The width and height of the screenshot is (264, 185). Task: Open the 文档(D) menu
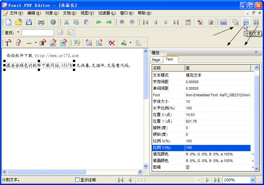(x=69, y=13)
